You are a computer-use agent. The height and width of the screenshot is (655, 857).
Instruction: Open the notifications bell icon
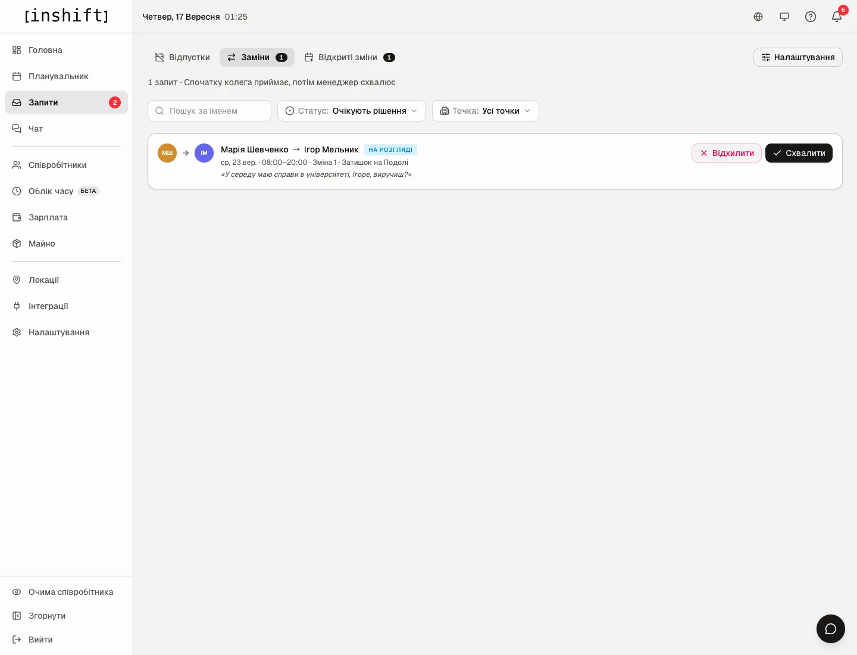(837, 17)
